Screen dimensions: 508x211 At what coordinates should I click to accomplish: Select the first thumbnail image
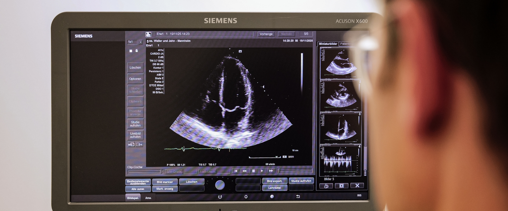click(340, 63)
